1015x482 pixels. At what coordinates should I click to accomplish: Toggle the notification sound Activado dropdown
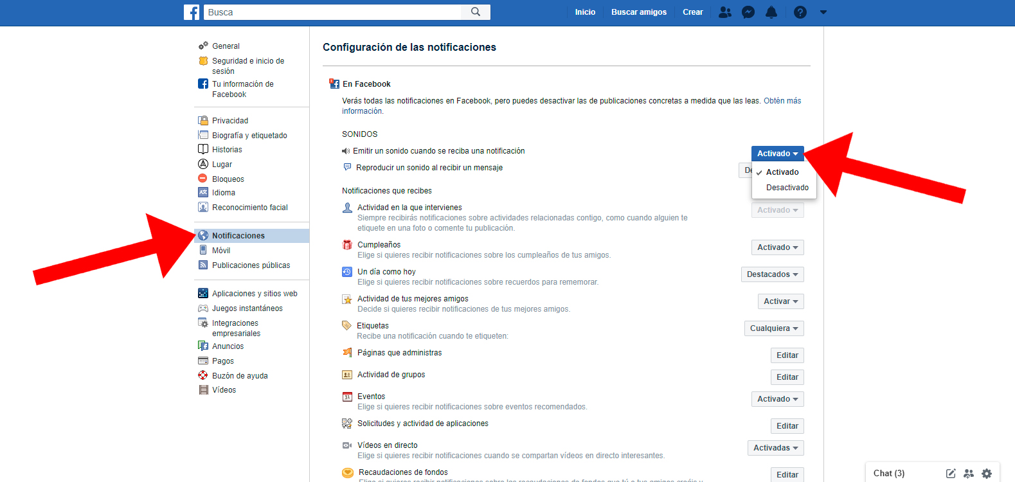pos(778,154)
